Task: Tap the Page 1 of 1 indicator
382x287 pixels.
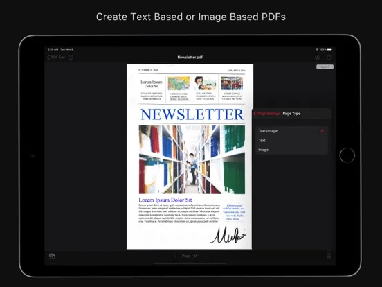Action: pyautogui.click(x=190, y=256)
